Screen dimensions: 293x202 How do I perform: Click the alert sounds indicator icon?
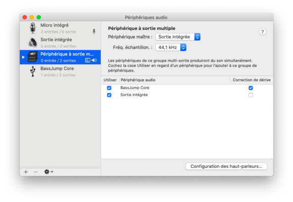pyautogui.click(x=87, y=60)
